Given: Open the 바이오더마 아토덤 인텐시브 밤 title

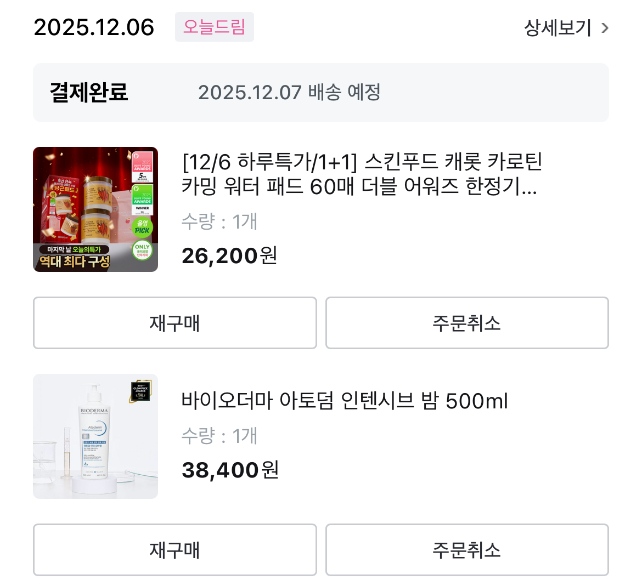Looking at the screenshot, I should [345, 401].
